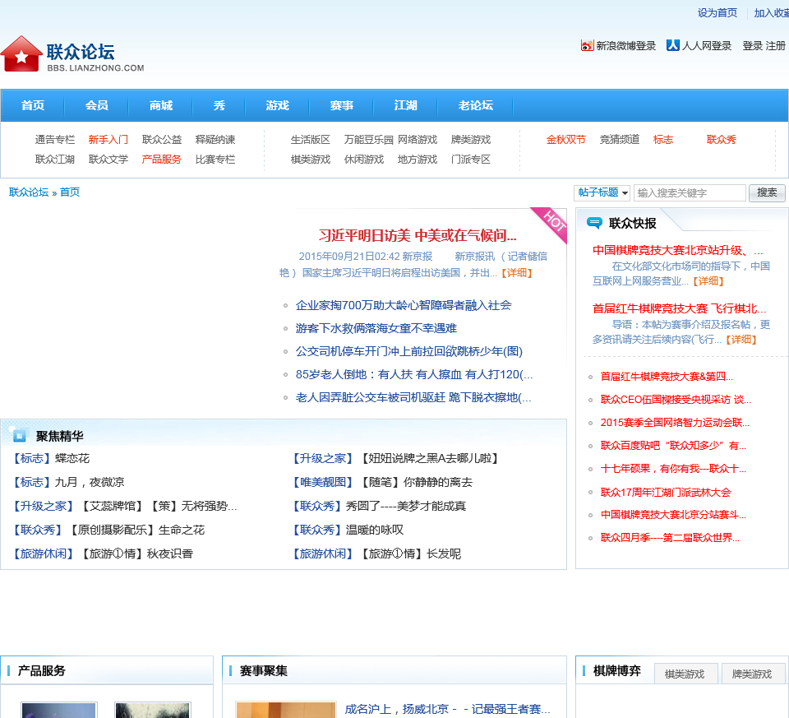Click the red house logo of 联众论坛
The width and height of the screenshot is (789, 718).
pos(21,54)
